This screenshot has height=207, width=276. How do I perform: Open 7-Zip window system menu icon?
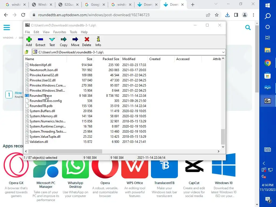(x=27, y=25)
